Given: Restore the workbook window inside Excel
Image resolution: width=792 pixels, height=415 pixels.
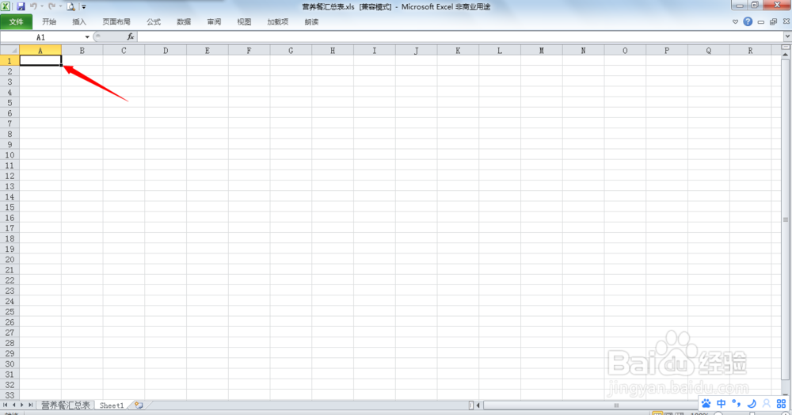Looking at the screenshot, I should click(773, 21).
